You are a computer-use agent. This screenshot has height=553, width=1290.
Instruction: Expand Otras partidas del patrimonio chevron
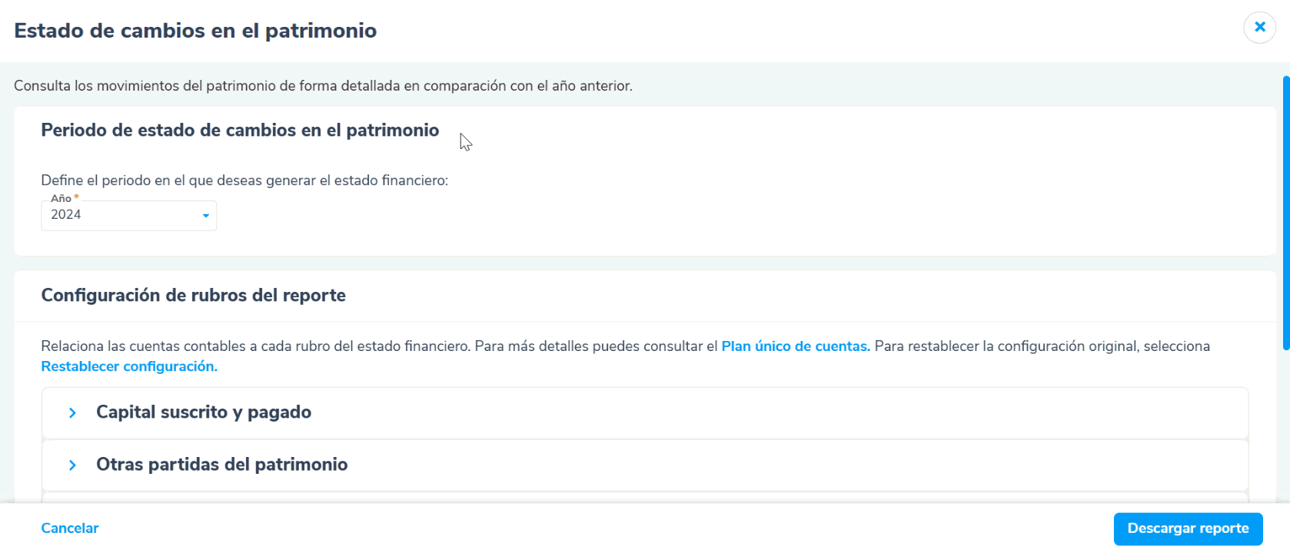coord(72,465)
